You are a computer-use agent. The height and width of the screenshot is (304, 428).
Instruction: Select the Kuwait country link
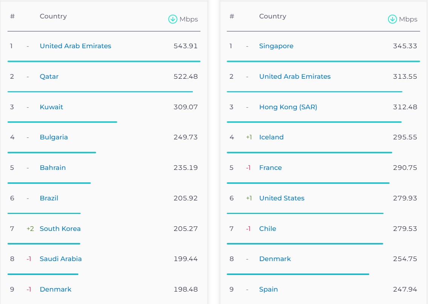pos(51,107)
